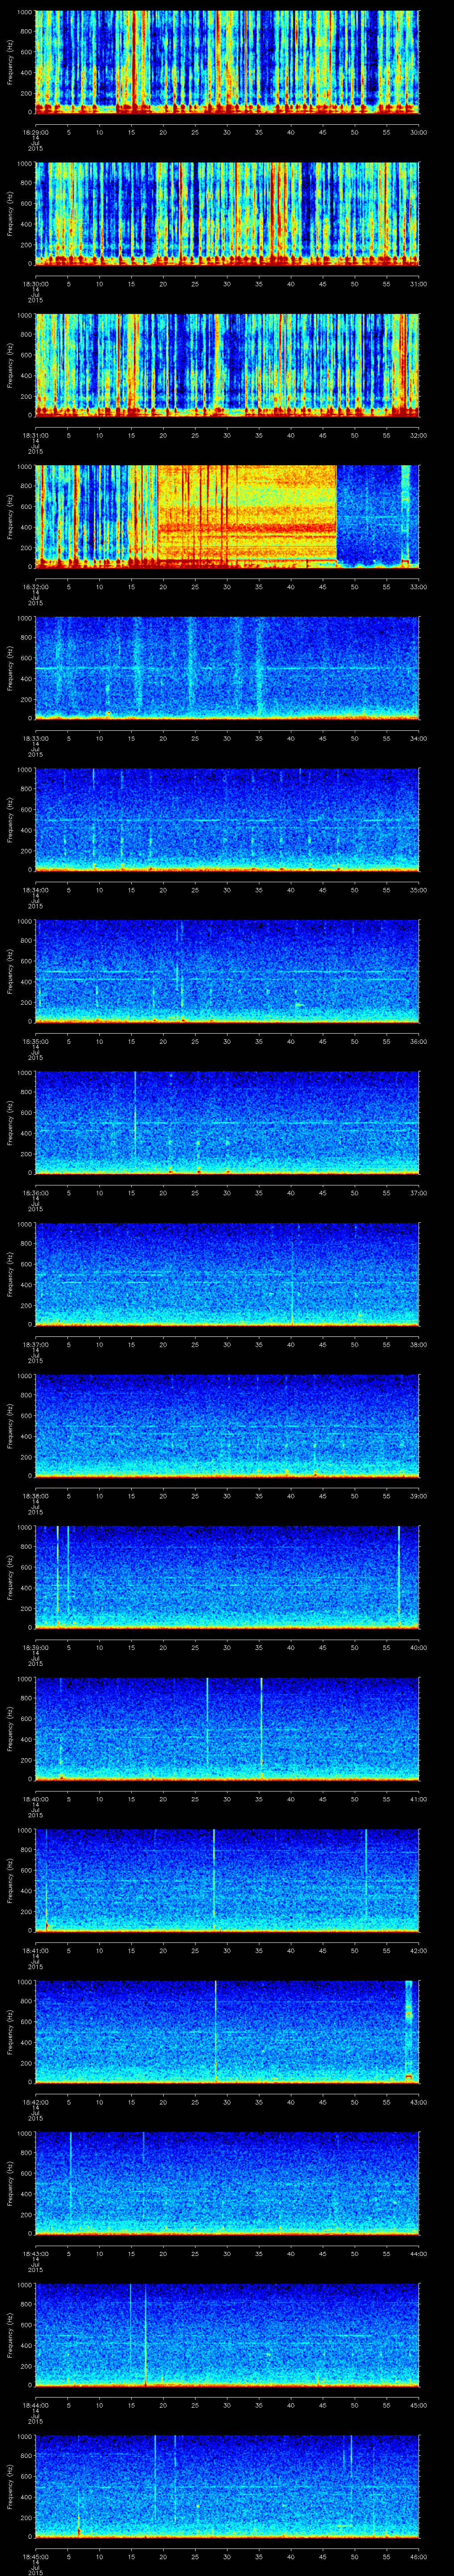
Task: Pick the 18:34:00 time label
Action: tap(36, 890)
